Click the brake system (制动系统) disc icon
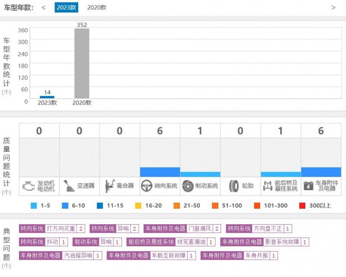346x277 pixels. point(188,186)
